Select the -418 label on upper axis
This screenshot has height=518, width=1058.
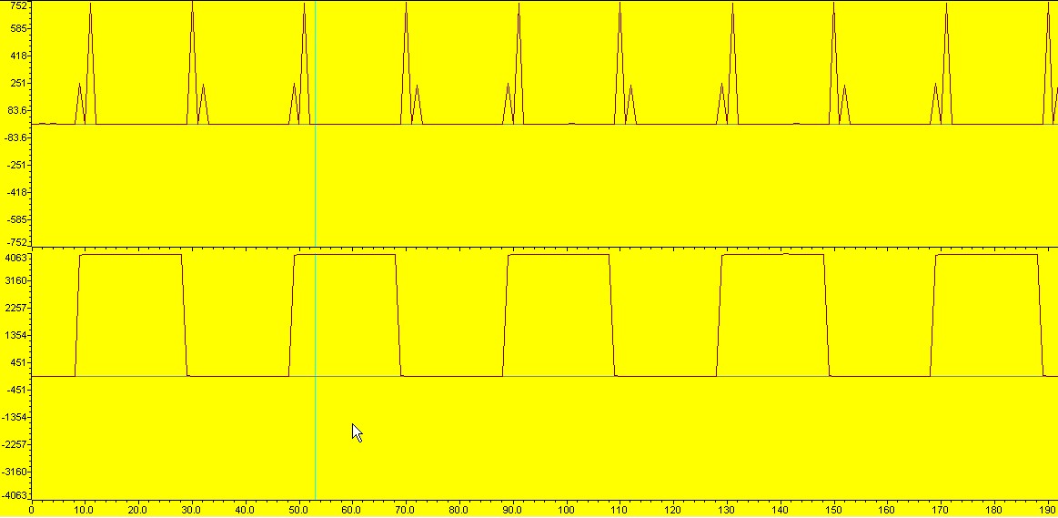(17, 192)
